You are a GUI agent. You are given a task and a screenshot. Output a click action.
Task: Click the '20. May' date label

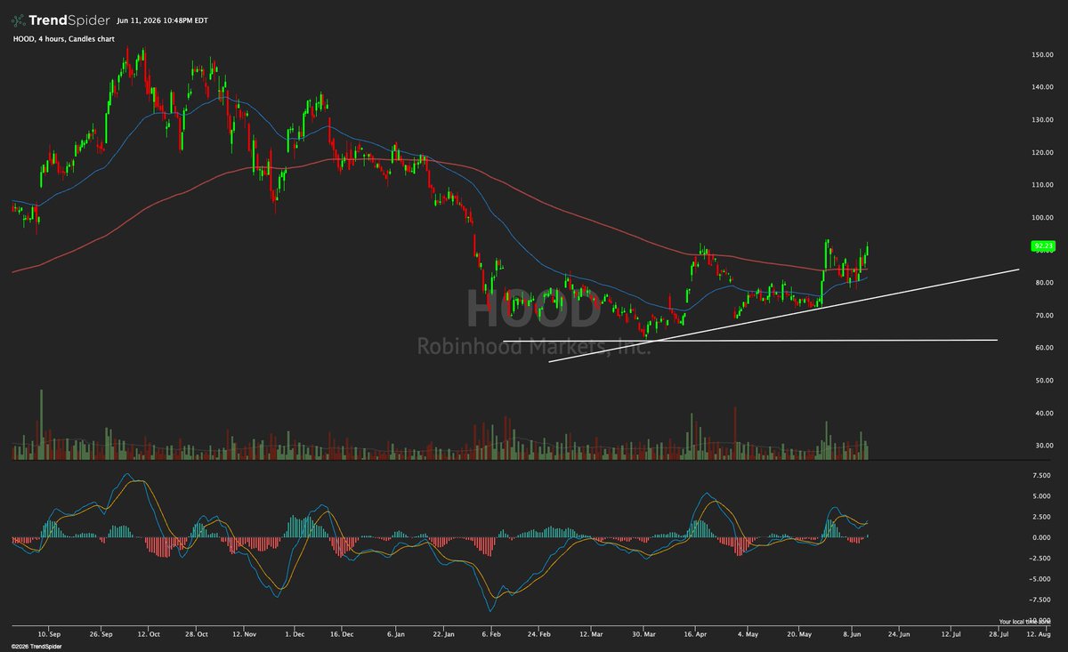click(x=800, y=636)
